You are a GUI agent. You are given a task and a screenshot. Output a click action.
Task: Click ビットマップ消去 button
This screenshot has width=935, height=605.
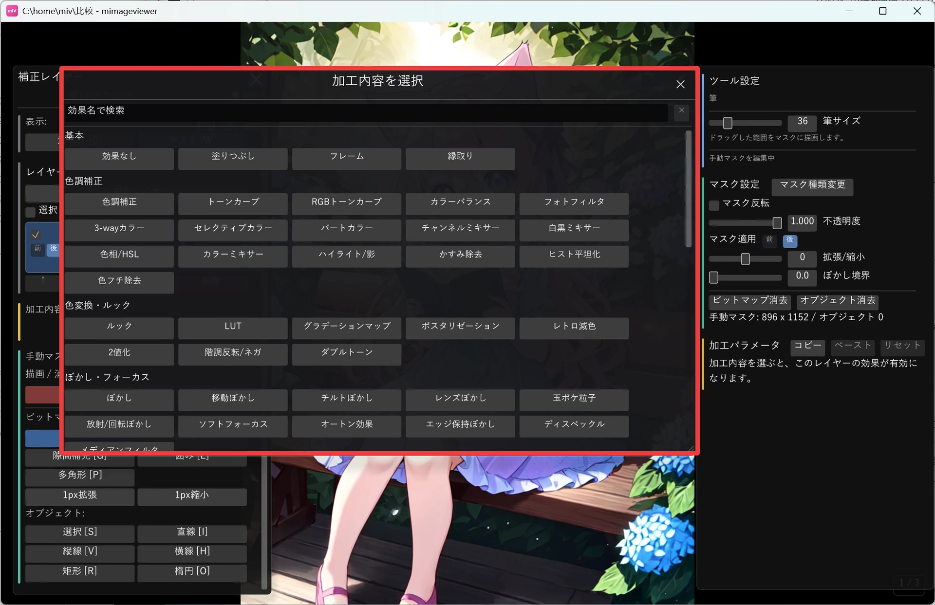750,301
